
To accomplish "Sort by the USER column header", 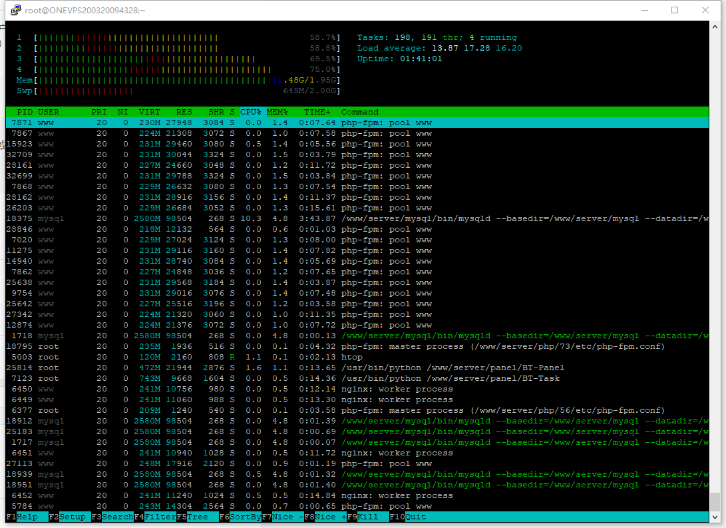I will point(49,112).
